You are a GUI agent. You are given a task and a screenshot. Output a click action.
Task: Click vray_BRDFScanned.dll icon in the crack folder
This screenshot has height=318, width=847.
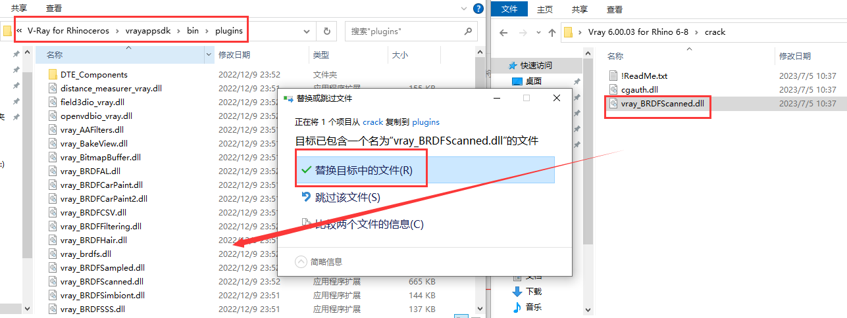[x=613, y=103]
